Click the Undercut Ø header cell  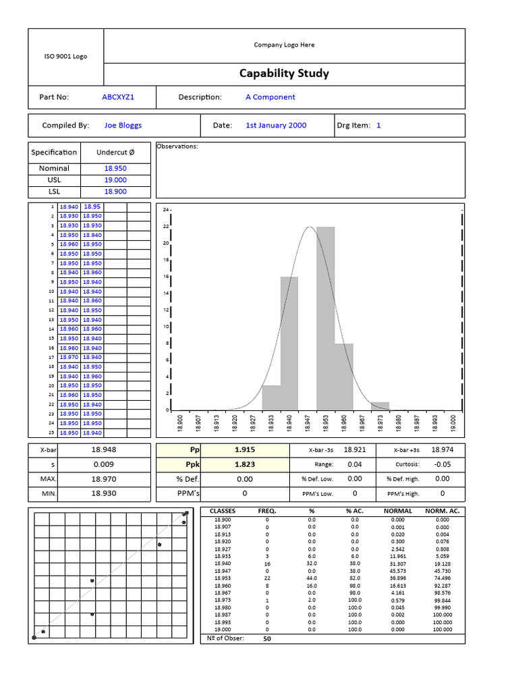click(x=115, y=153)
